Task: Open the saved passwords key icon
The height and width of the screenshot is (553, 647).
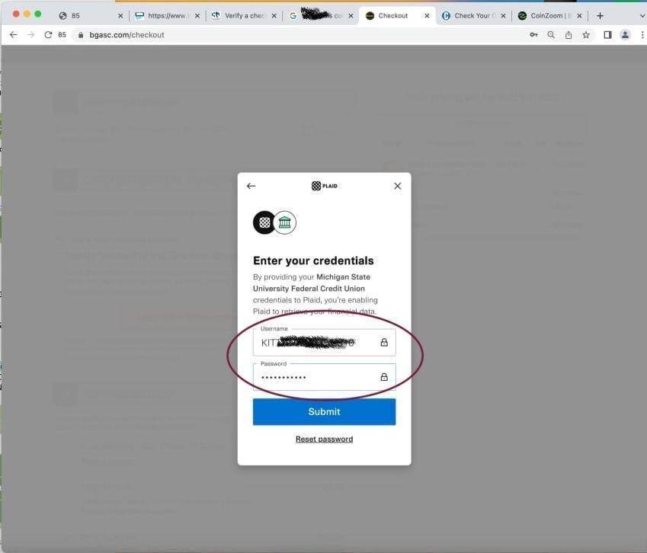Action: coord(533,35)
